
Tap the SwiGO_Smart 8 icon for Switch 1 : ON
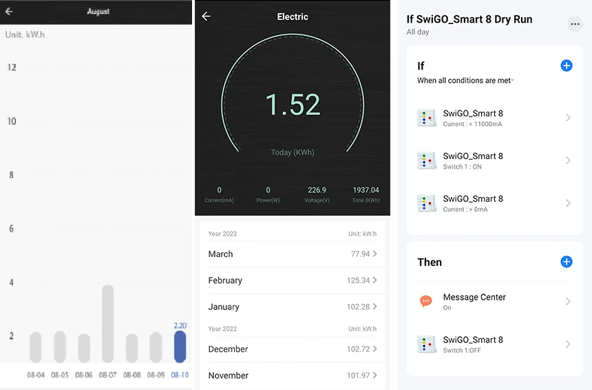click(427, 161)
